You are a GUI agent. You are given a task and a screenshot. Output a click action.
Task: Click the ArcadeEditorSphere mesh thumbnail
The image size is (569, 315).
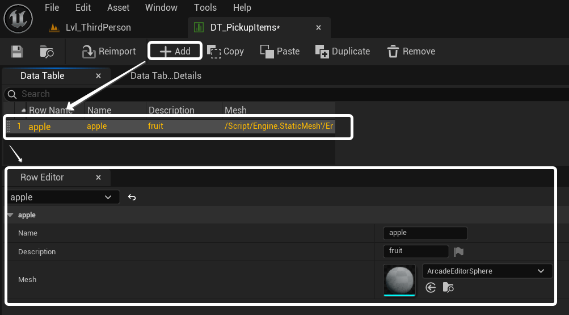click(x=399, y=279)
